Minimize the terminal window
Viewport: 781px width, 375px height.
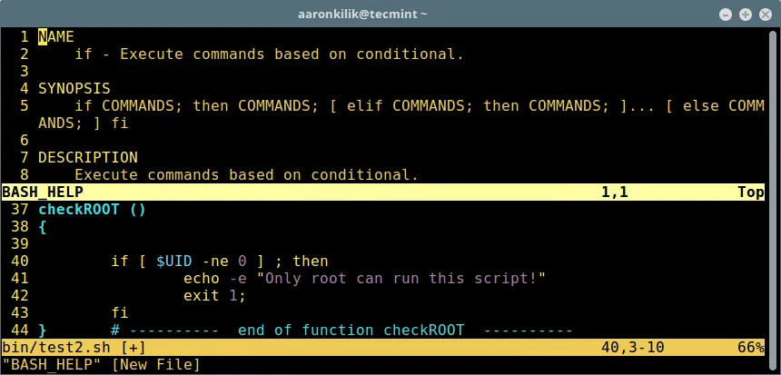(725, 15)
